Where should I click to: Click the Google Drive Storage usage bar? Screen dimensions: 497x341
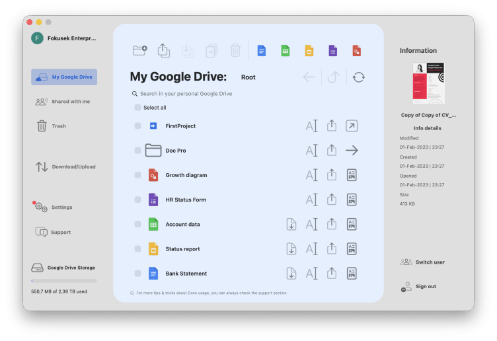(x=64, y=281)
